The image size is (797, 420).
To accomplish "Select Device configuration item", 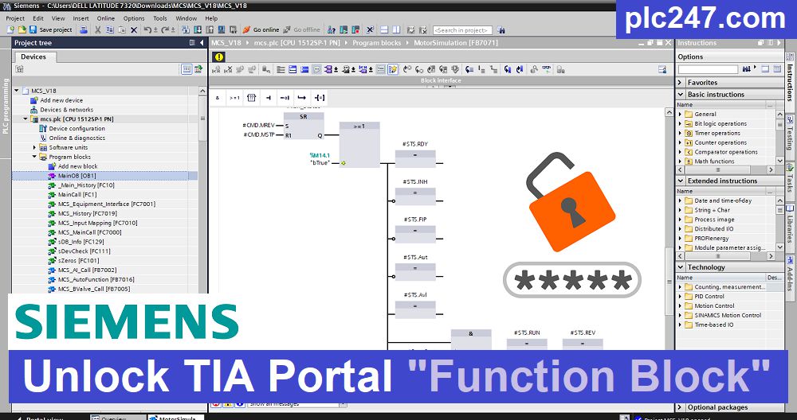I will (x=77, y=129).
